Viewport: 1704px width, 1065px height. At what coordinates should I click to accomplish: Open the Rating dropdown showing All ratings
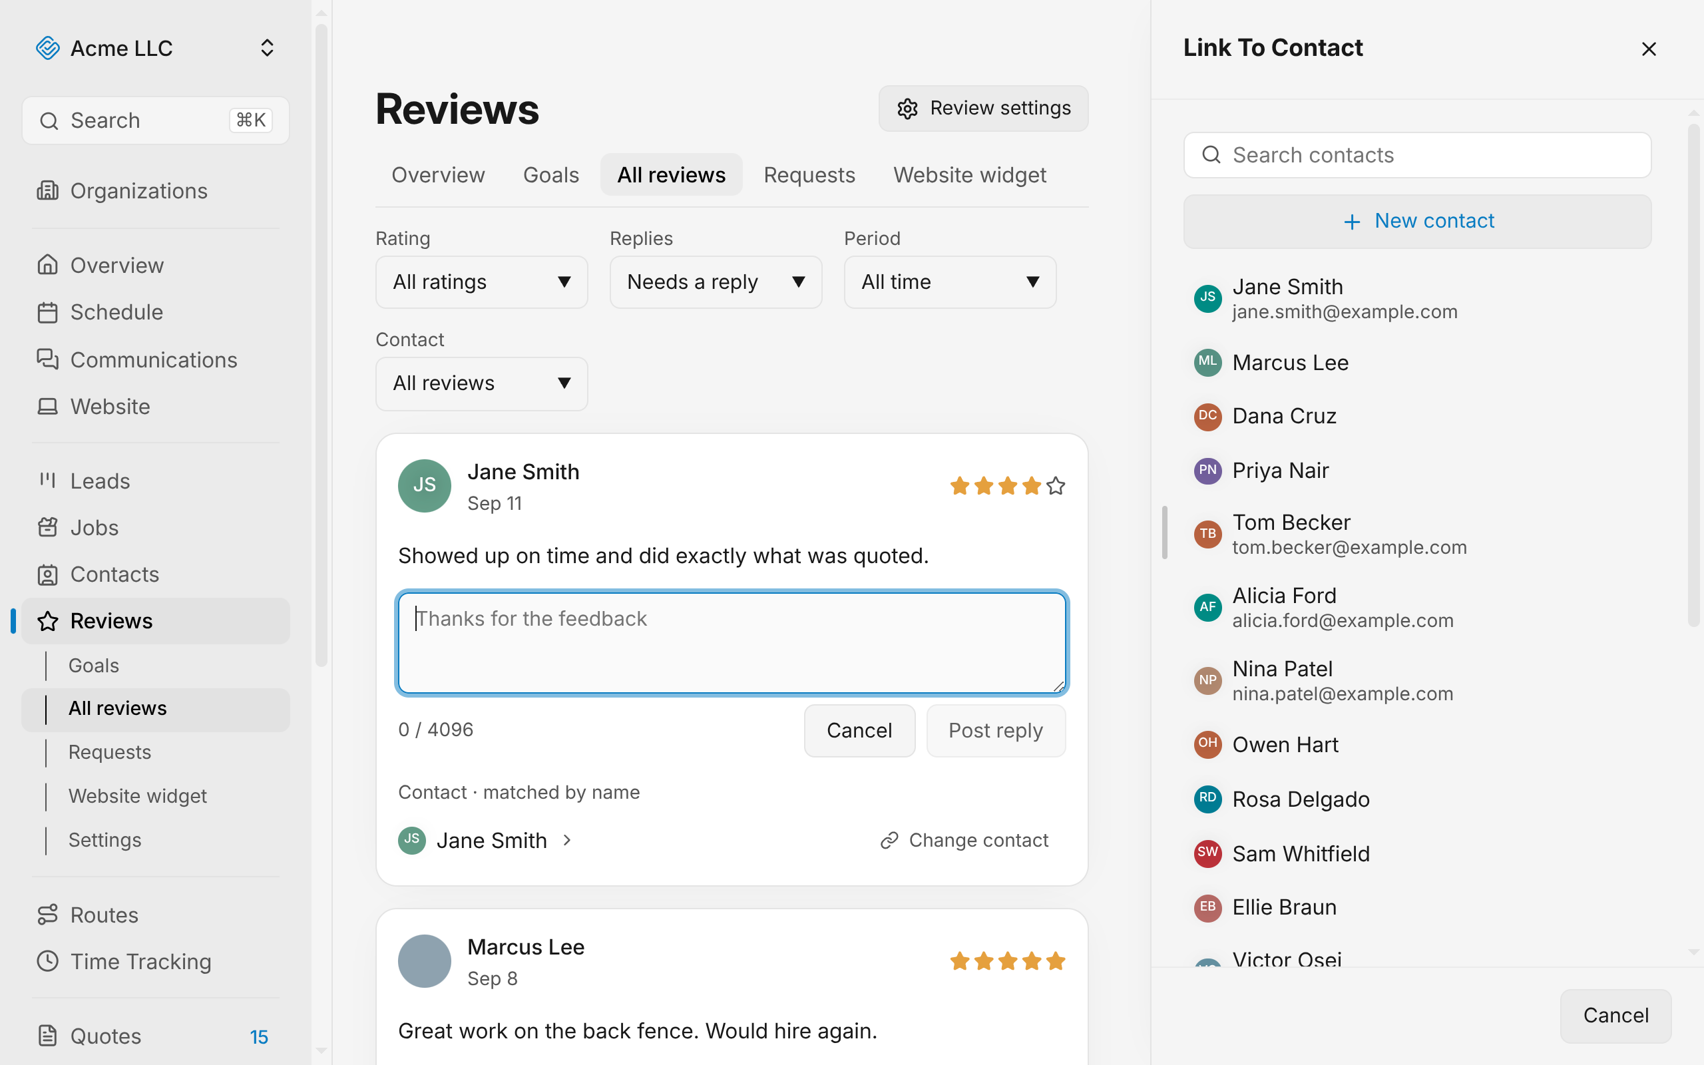pos(482,282)
